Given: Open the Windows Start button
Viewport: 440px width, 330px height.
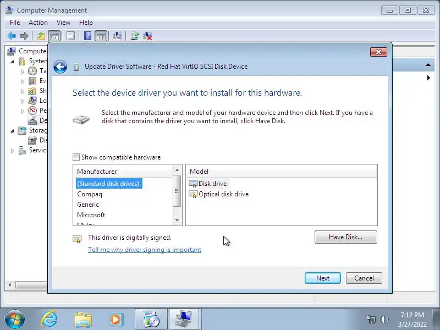Looking at the screenshot, I should [15, 320].
